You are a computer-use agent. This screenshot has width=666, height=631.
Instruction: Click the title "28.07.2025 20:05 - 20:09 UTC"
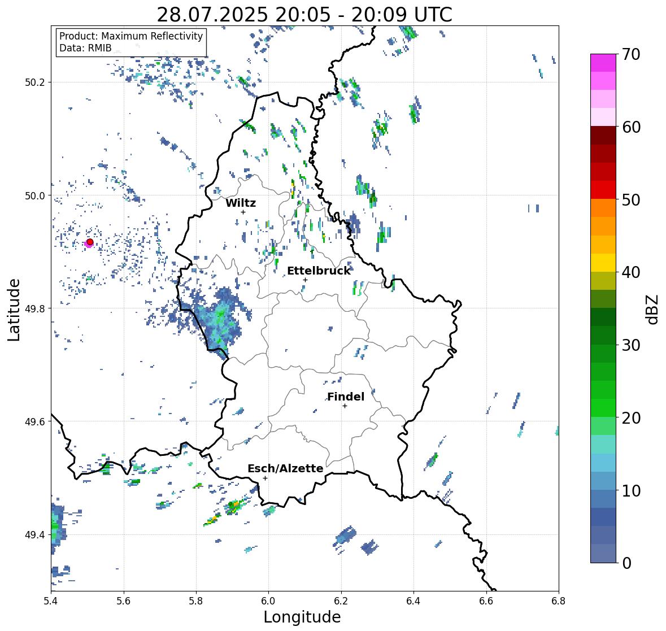tap(304, 15)
